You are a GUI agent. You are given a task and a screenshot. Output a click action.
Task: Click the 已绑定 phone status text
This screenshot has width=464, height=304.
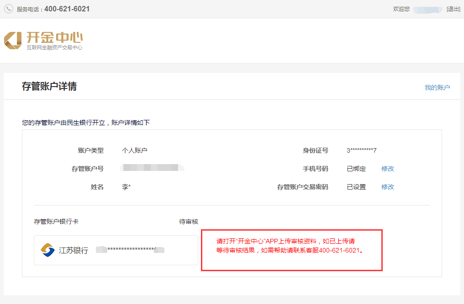pyautogui.click(x=356, y=169)
